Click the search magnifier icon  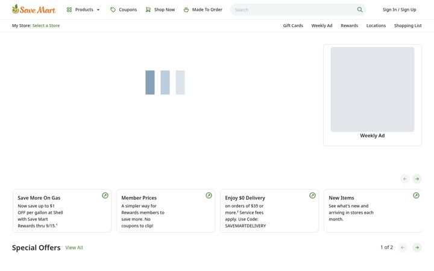tap(359, 10)
